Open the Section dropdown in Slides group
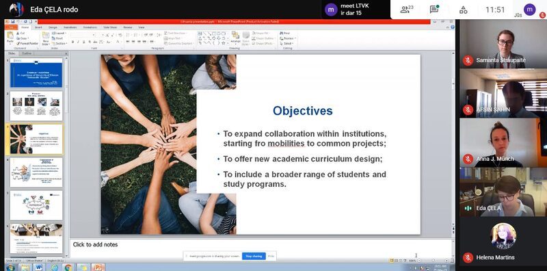 59,44
